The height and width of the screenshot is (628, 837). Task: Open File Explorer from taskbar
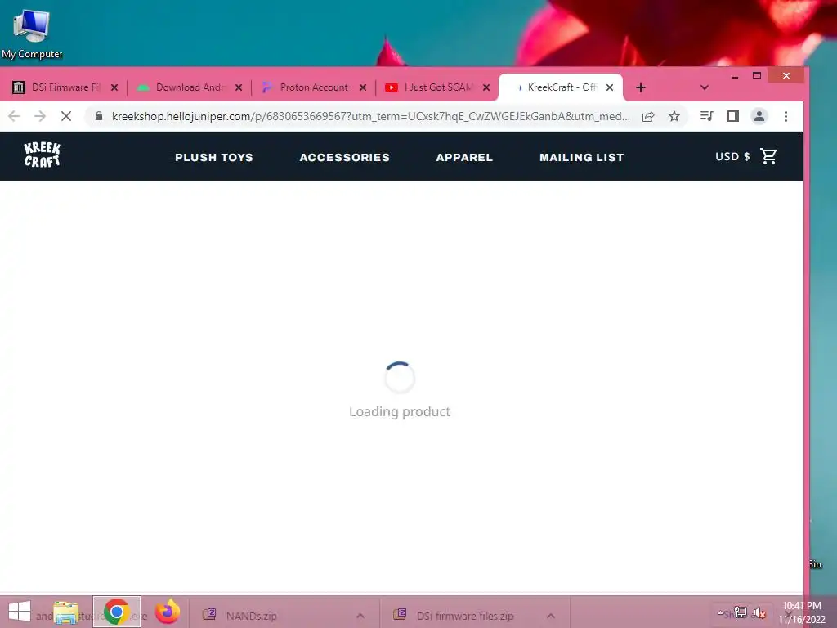pos(66,612)
